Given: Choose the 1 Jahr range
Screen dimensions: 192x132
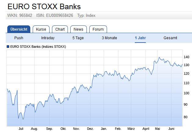Looking at the screenshot, I should click(140, 38).
